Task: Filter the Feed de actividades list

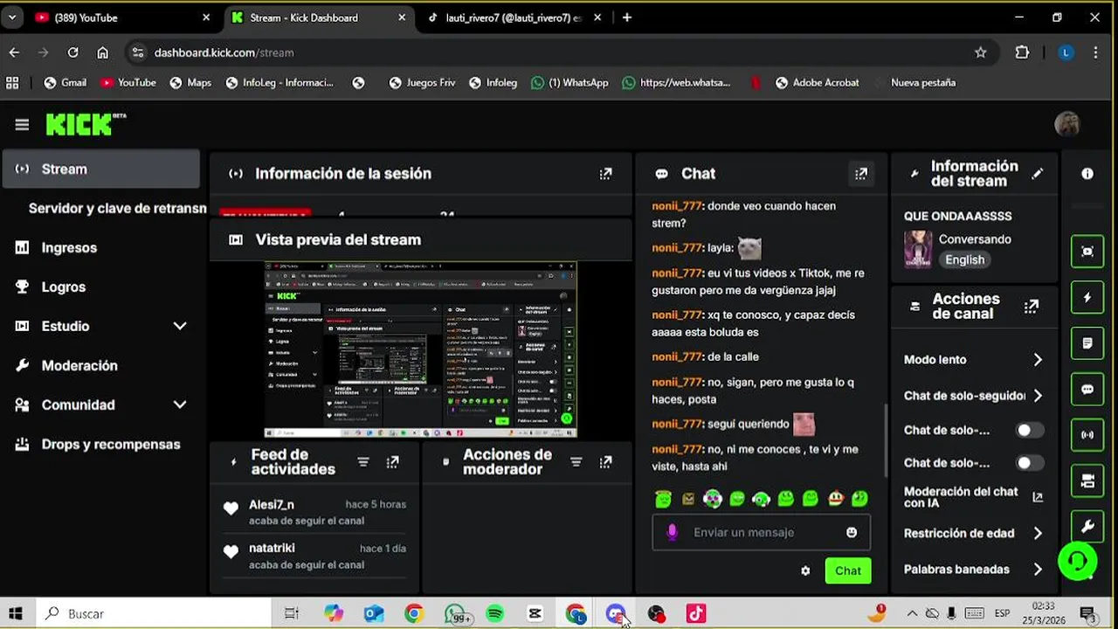Action: (363, 462)
